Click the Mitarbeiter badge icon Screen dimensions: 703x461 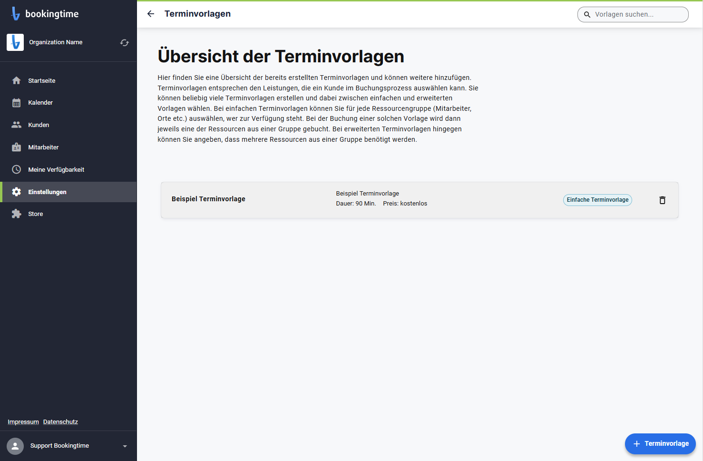pos(17,147)
